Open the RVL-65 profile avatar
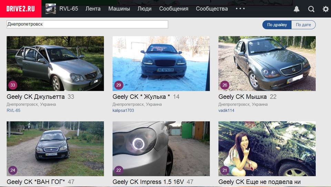The width and height of the screenshot is (331, 187). tap(51, 9)
